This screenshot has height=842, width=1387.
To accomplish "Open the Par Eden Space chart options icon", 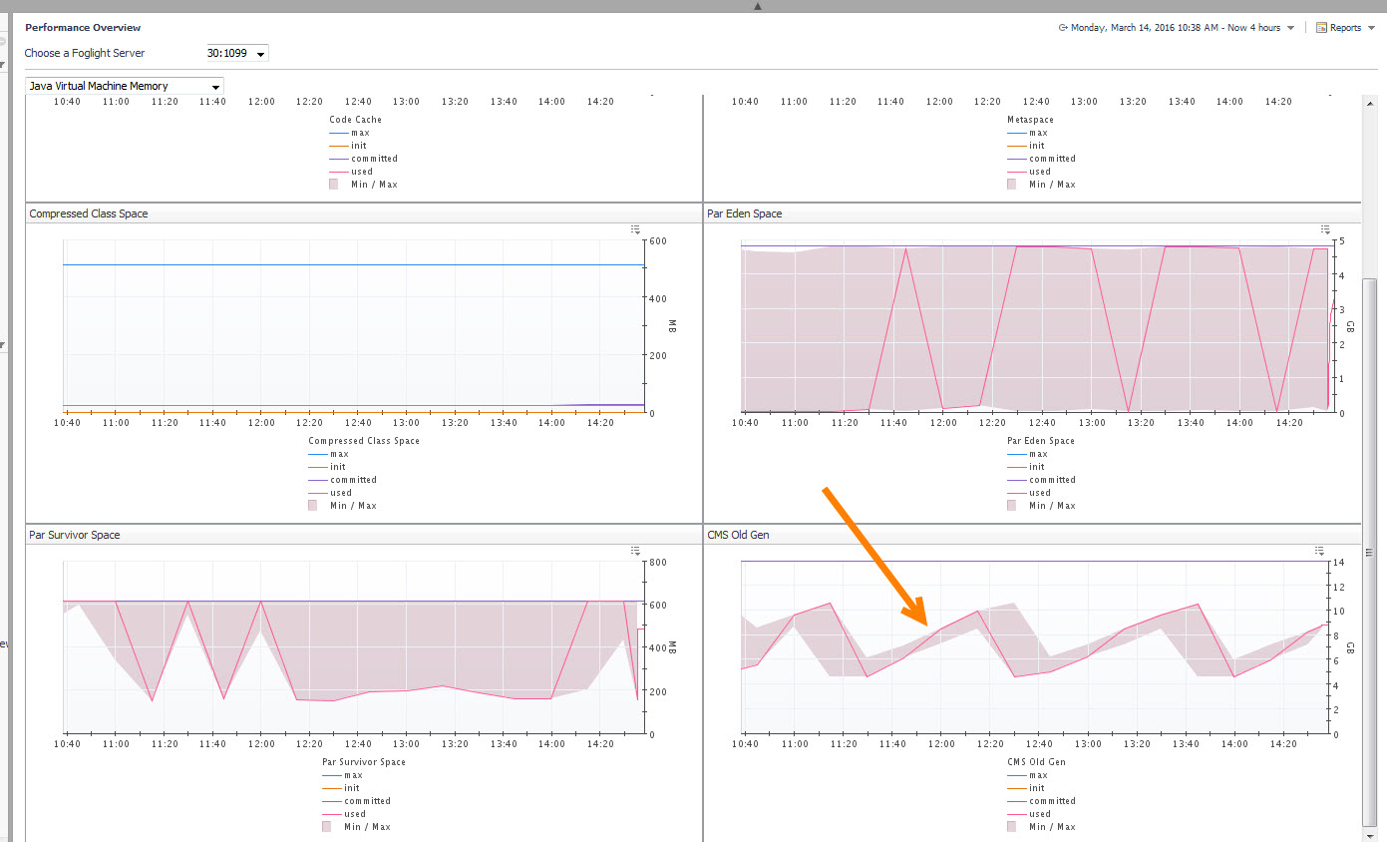I will [x=1325, y=229].
